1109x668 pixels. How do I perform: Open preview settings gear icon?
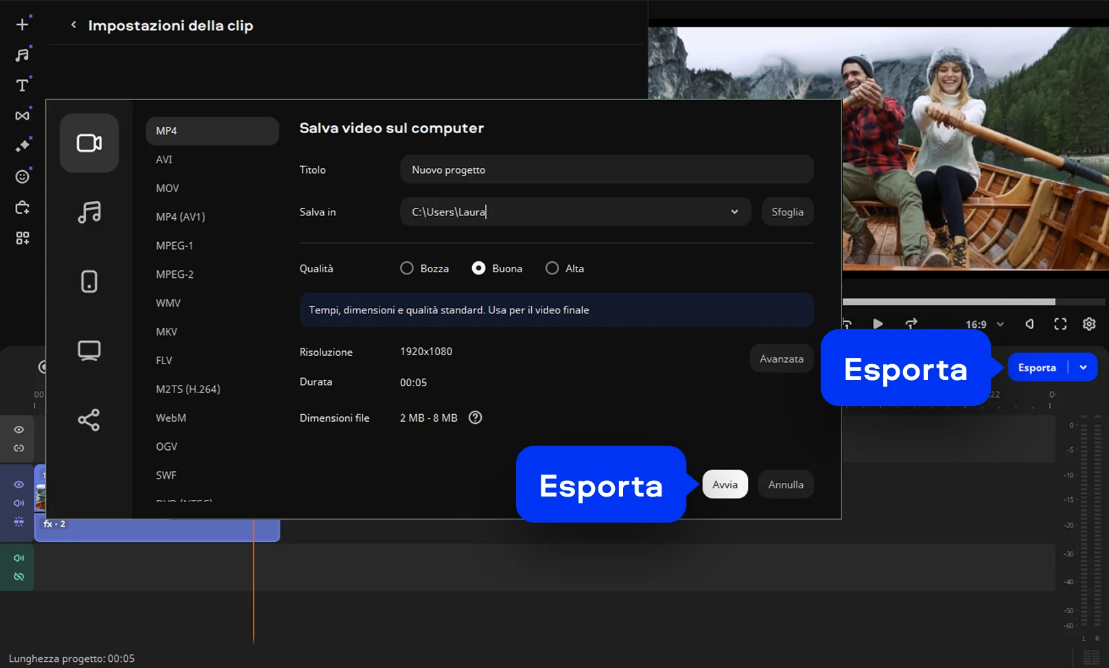point(1089,324)
